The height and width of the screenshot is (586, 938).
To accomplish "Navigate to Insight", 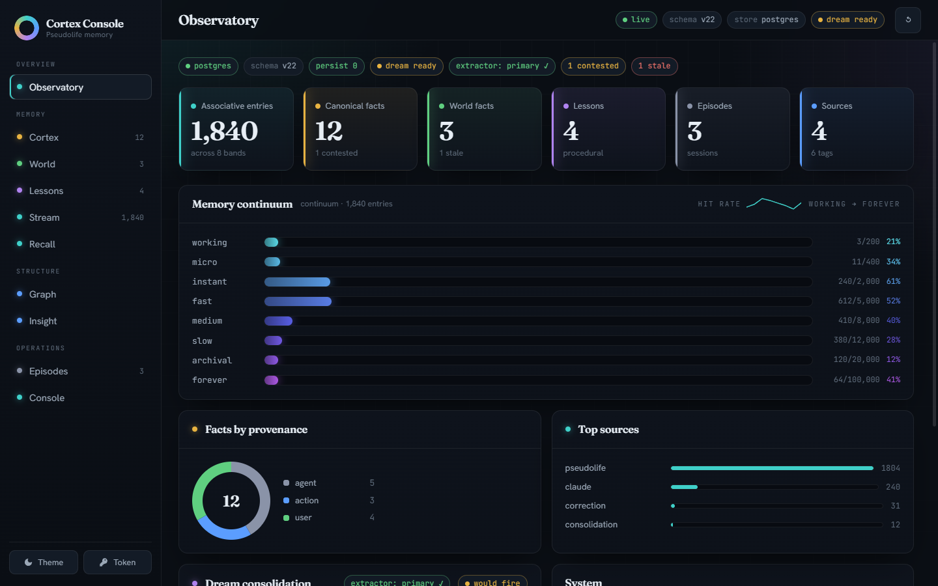I will (81, 321).
